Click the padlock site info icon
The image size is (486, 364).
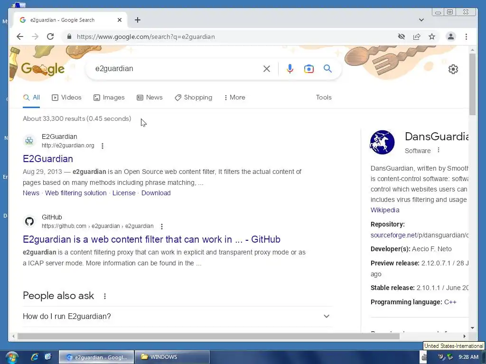69,36
